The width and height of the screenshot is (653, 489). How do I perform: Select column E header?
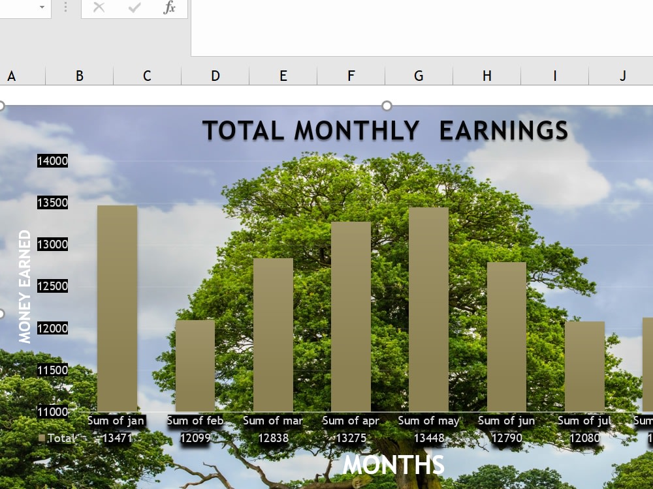point(283,76)
